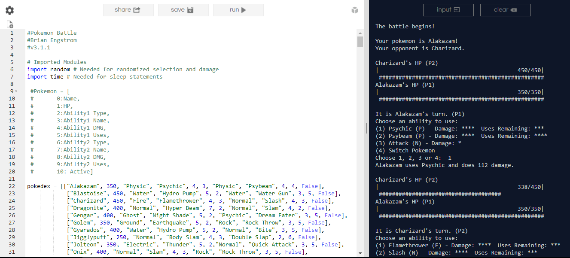Click line number 1 in the gutter
The height and width of the screenshot is (258, 570).
pos(12,33)
